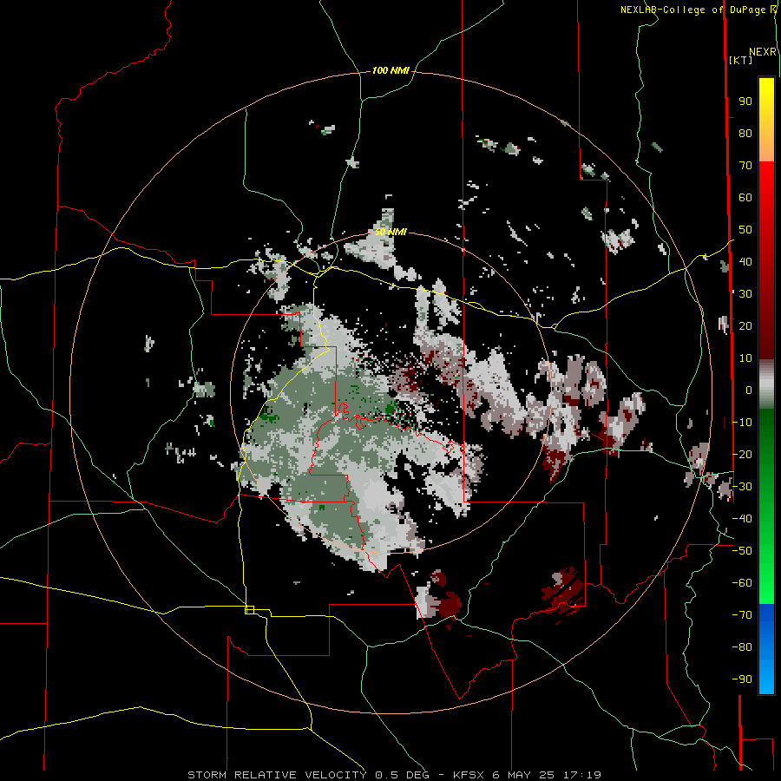Click the "50 NMI" range ring label
The width and height of the screenshot is (781, 781).
390,232
